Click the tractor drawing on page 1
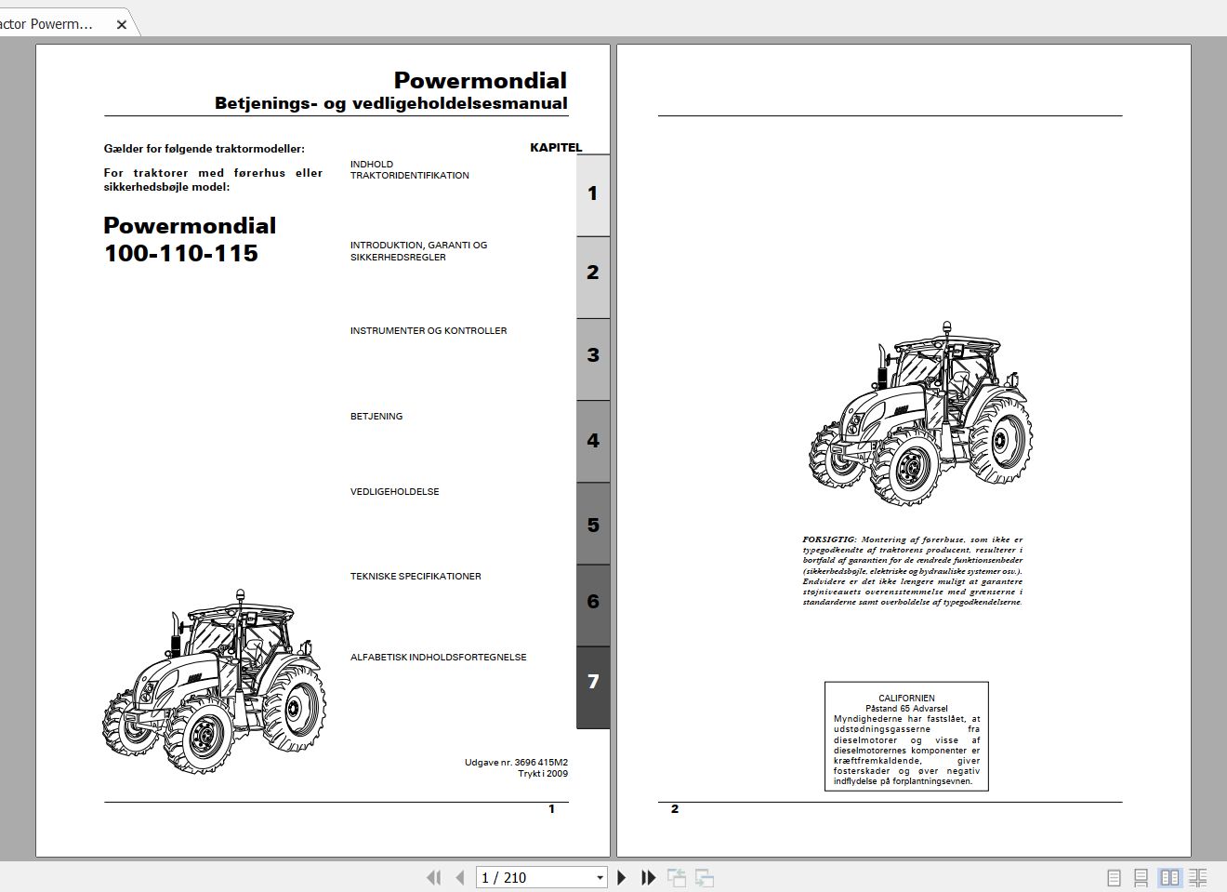This screenshot has width=1227, height=892. pyautogui.click(x=214, y=681)
